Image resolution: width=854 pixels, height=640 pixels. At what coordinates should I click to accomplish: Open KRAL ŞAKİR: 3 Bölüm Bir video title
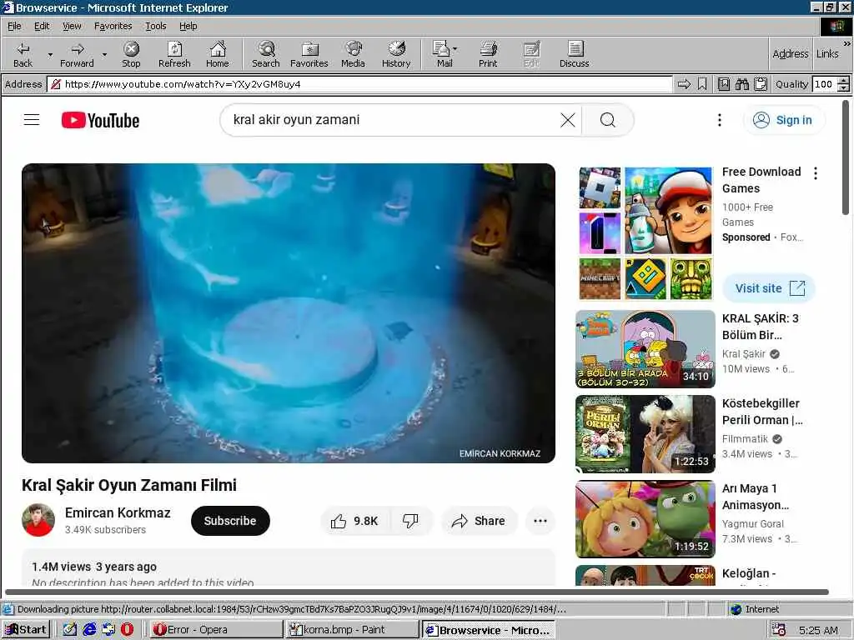761,327
